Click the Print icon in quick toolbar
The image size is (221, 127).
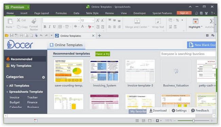tap(21, 36)
